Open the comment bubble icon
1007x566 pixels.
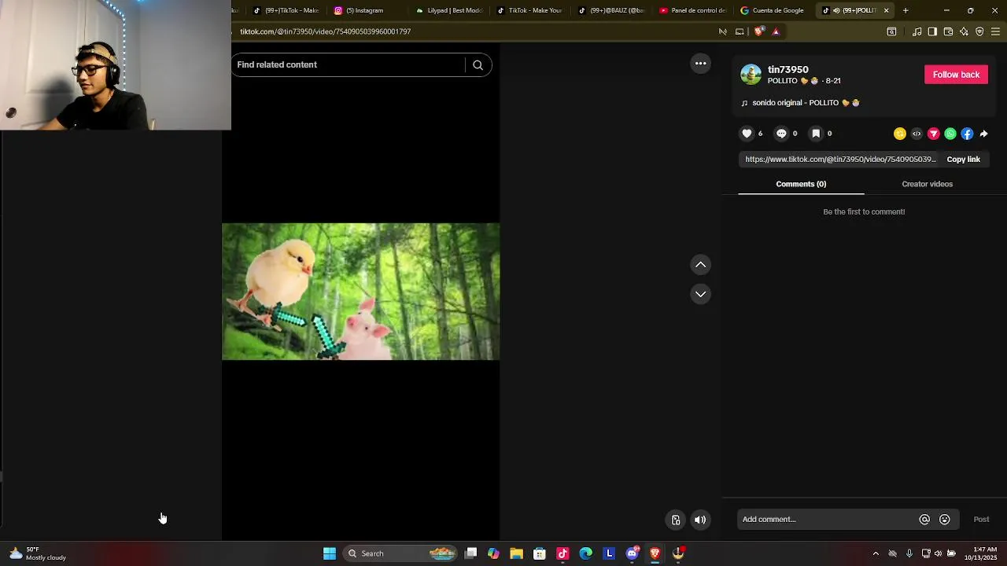pyautogui.click(x=781, y=134)
